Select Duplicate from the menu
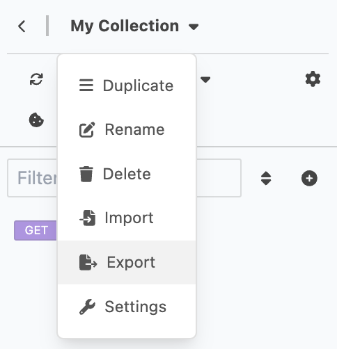337x349 pixels. point(127,86)
